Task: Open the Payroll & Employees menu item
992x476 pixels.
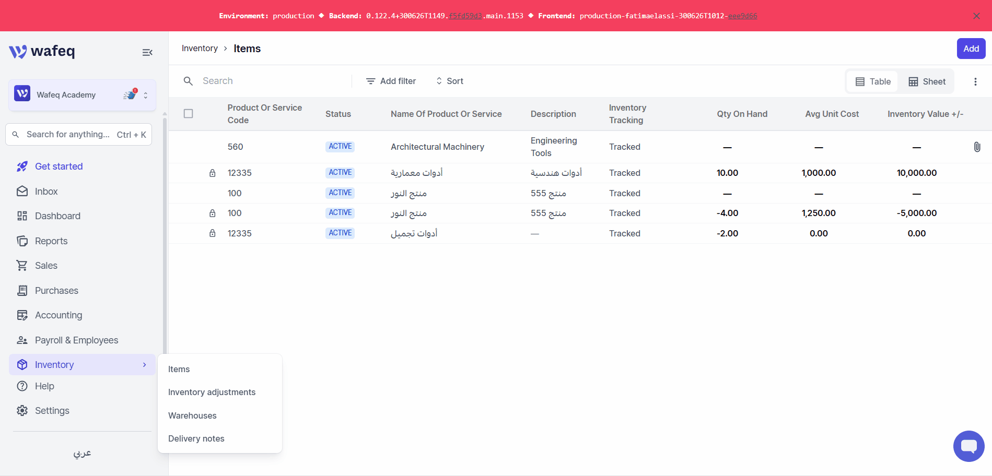Action: coord(82,340)
